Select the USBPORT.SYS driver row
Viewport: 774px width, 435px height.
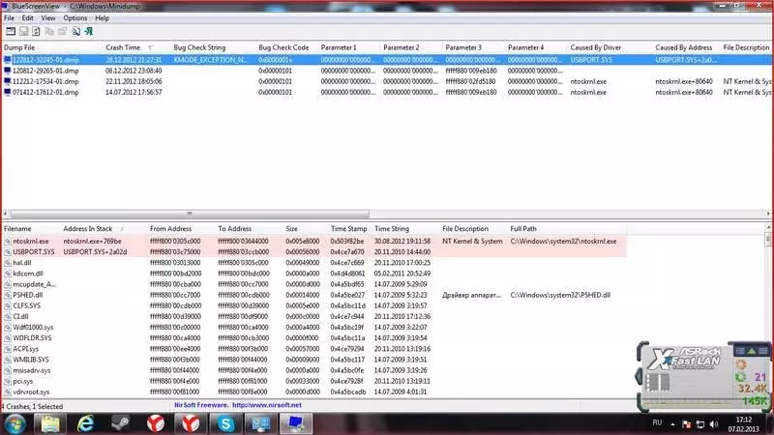tap(314, 252)
